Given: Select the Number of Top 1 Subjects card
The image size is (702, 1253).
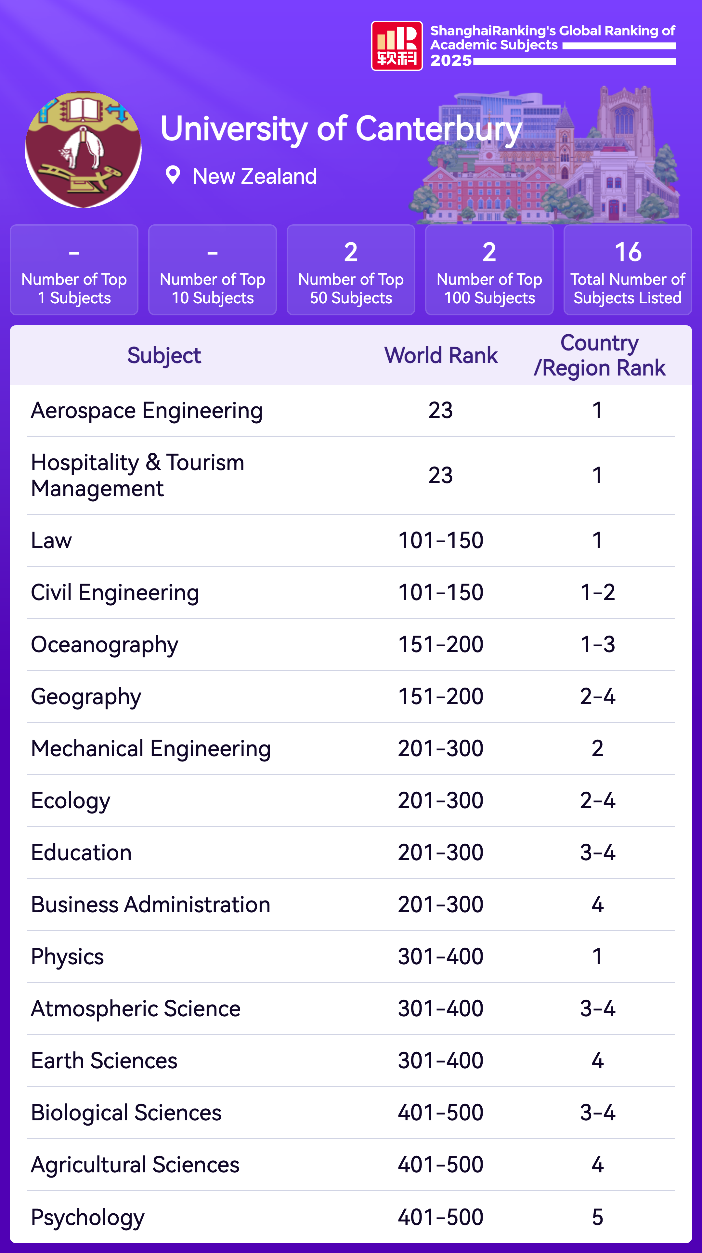Looking at the screenshot, I should [x=74, y=270].
